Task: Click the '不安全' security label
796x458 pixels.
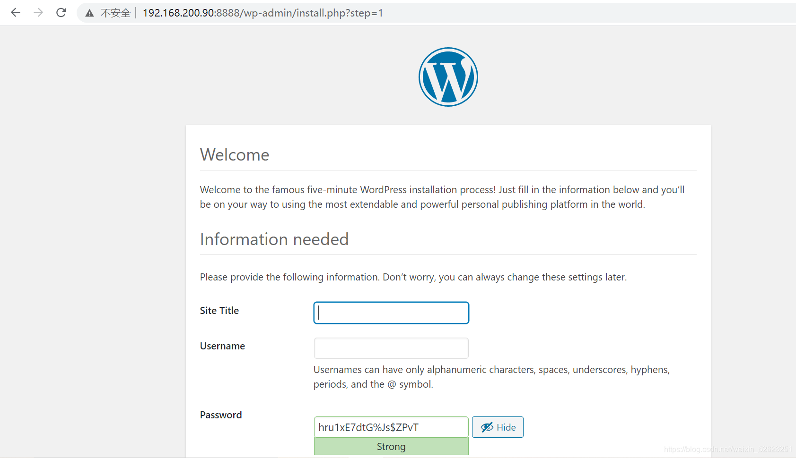Action: point(115,13)
